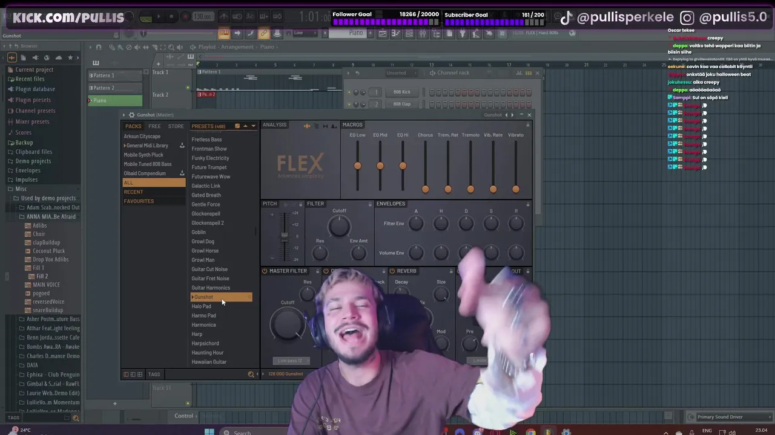The image size is (775, 435).
Task: Click the download icon beside General Midi Library
Action: tap(182, 146)
